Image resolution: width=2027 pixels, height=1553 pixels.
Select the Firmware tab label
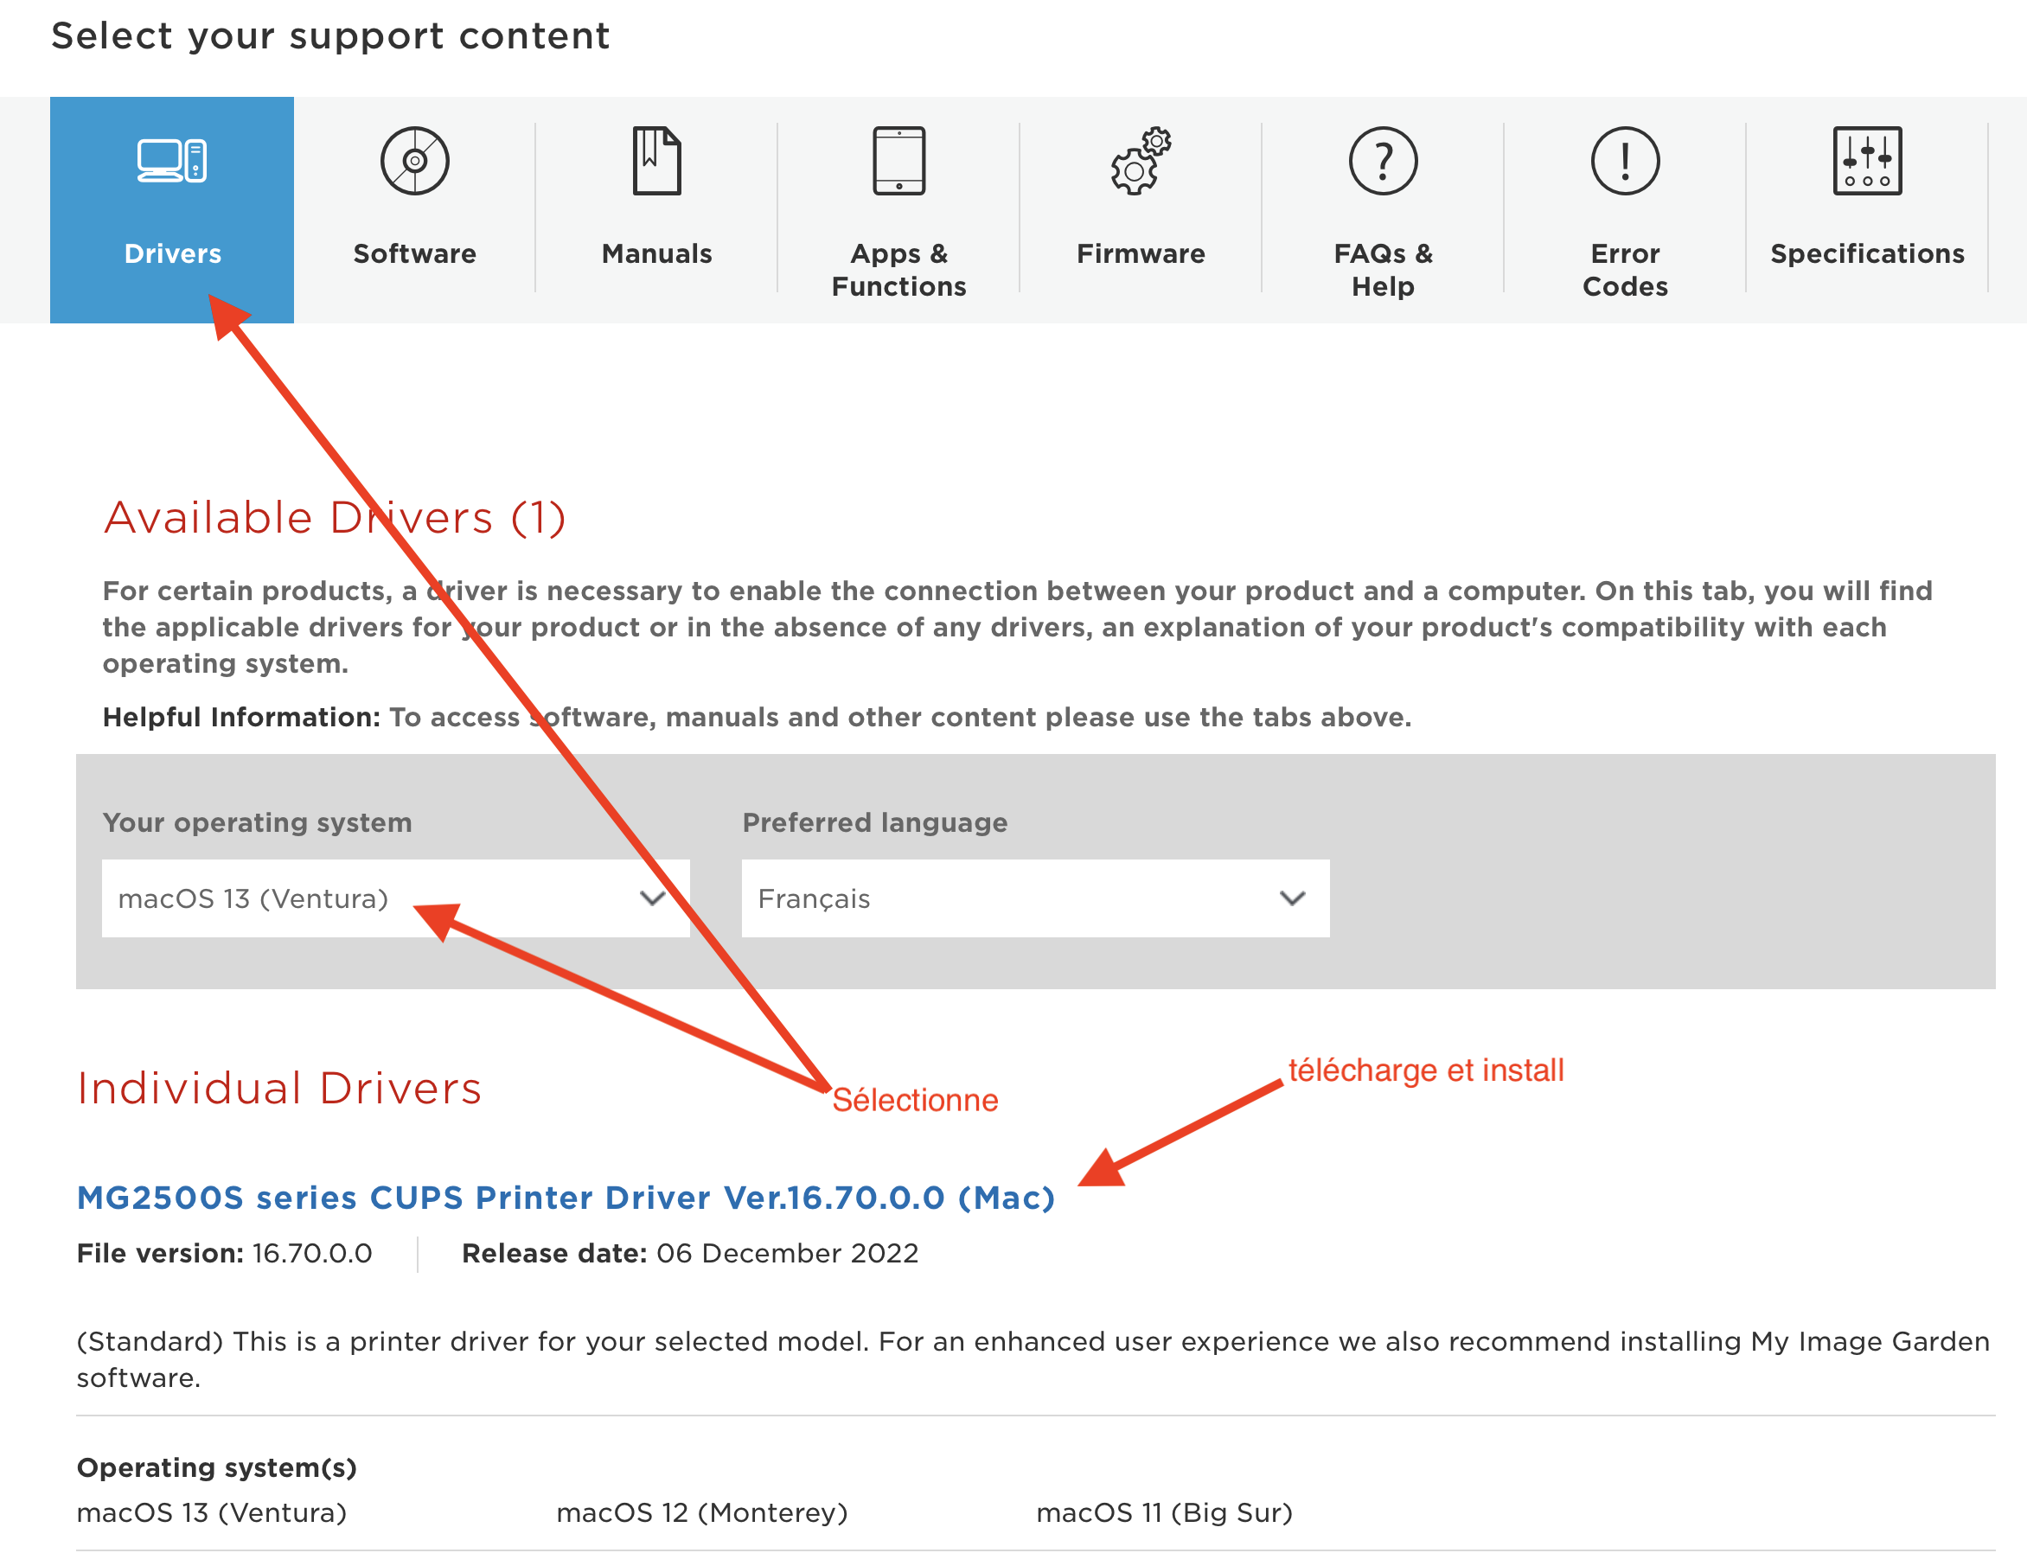1141,253
